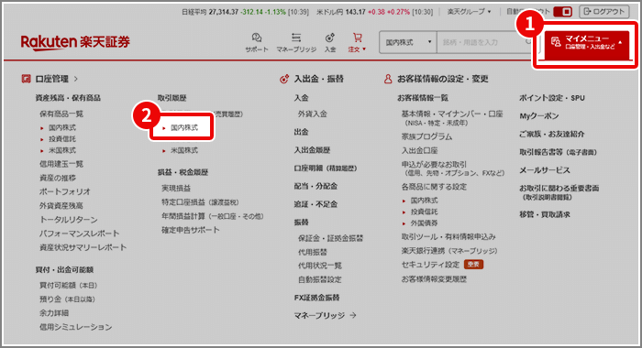Open 信用シミュレーション link

tap(76, 327)
